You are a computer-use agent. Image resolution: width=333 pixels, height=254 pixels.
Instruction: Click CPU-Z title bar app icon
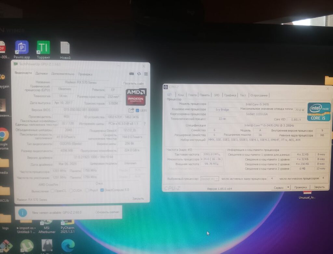(x=166, y=87)
